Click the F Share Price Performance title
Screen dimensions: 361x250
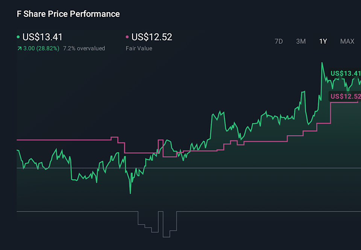click(x=68, y=14)
